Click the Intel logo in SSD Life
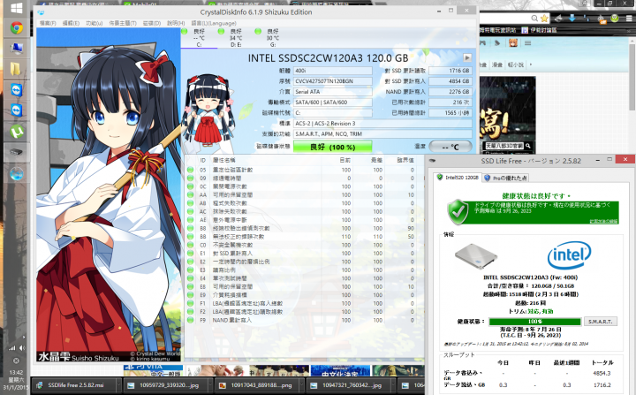This screenshot has width=636, height=395. (570, 255)
